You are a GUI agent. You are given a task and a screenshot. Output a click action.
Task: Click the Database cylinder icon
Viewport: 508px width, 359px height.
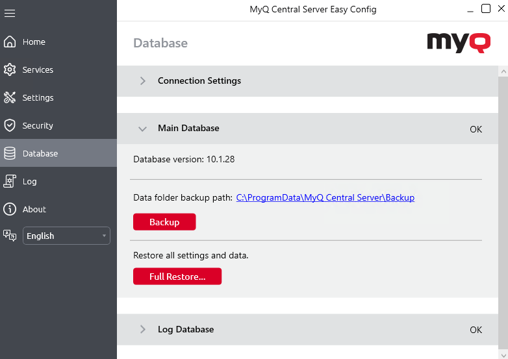click(10, 153)
